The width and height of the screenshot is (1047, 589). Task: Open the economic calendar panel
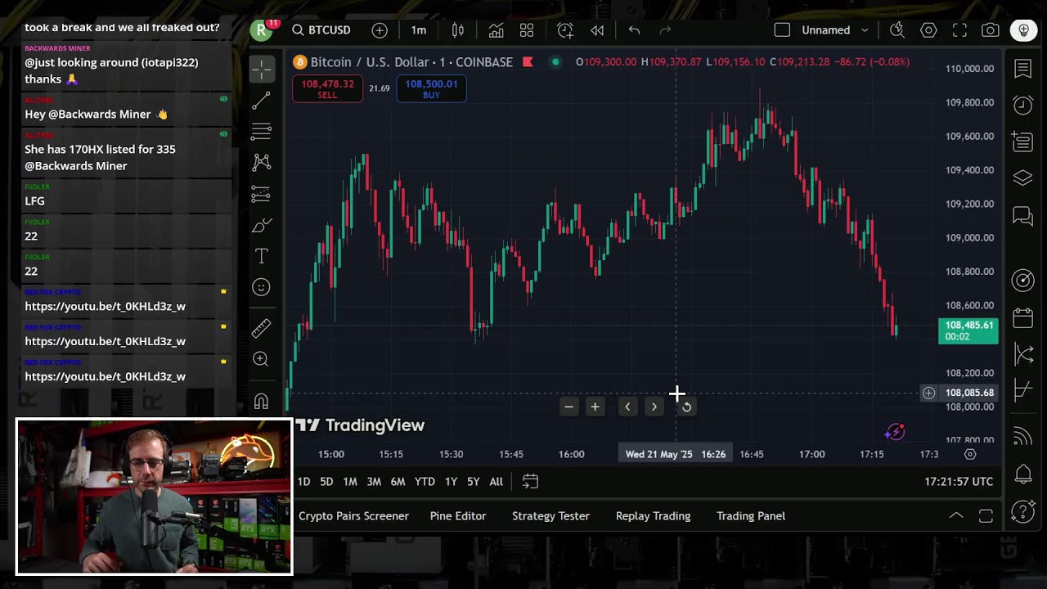coord(1023,317)
